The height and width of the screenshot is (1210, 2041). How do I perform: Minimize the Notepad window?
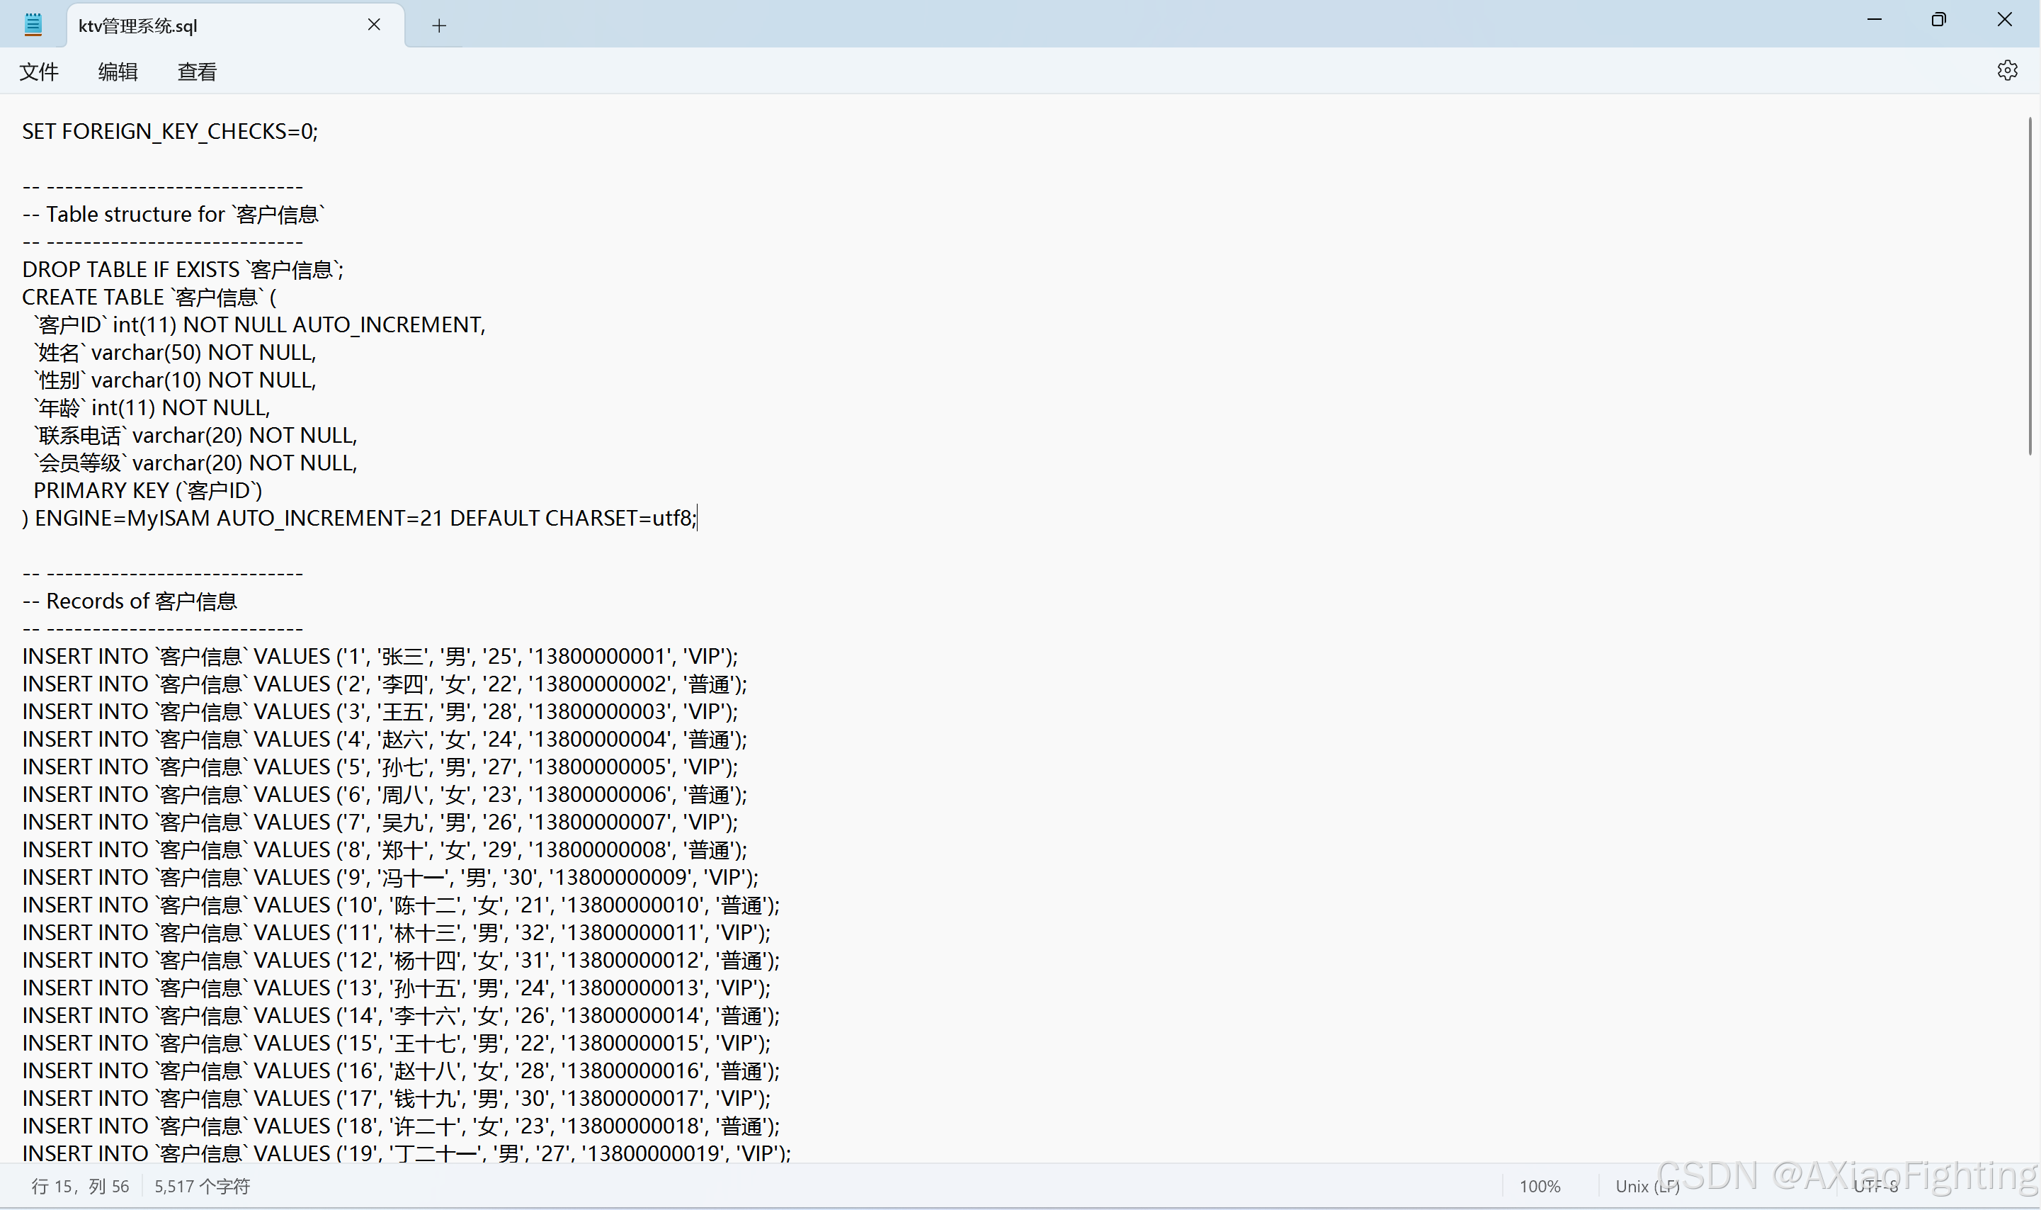click(x=1874, y=18)
